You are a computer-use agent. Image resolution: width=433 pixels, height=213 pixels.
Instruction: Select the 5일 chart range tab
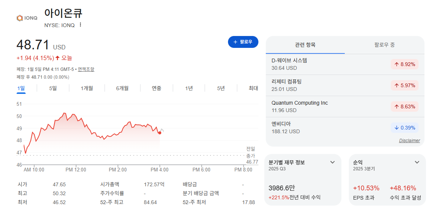pyautogui.click(x=53, y=88)
